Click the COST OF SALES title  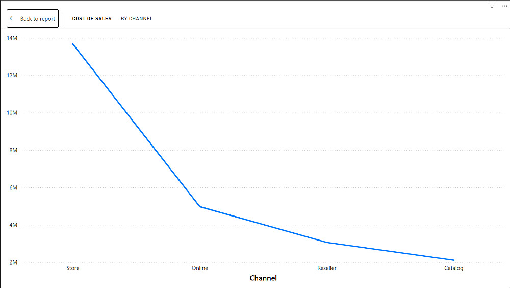[x=92, y=19]
